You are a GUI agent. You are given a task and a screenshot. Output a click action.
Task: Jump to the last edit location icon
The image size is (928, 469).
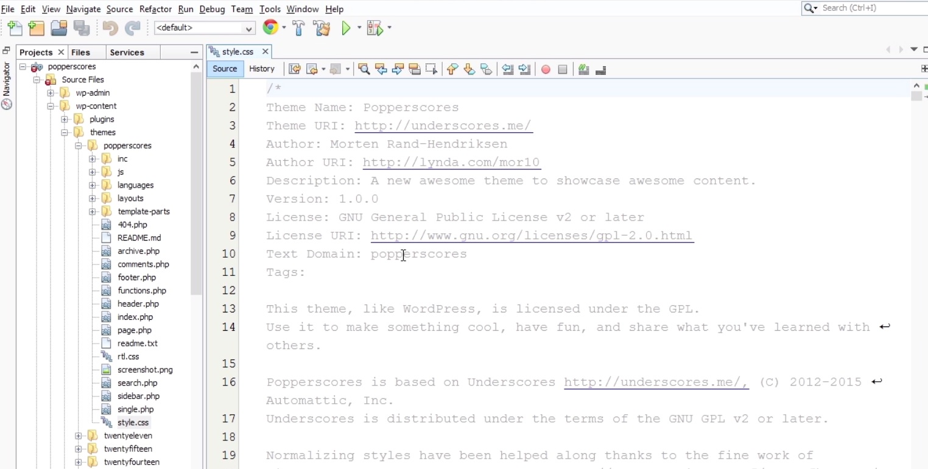tap(295, 69)
